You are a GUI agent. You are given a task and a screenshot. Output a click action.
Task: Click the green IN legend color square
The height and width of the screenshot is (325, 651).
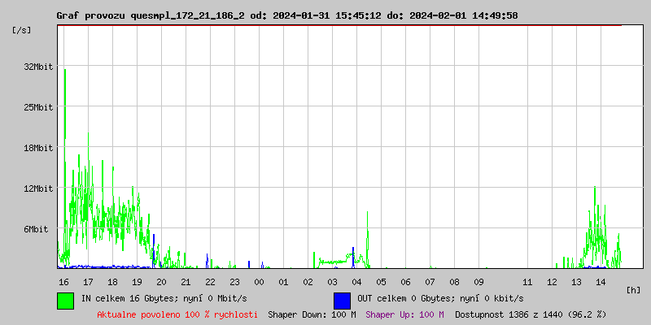65,300
